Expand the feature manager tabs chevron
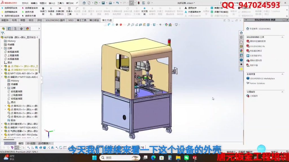This screenshot has width=289, height=162. [x=39, y=29]
